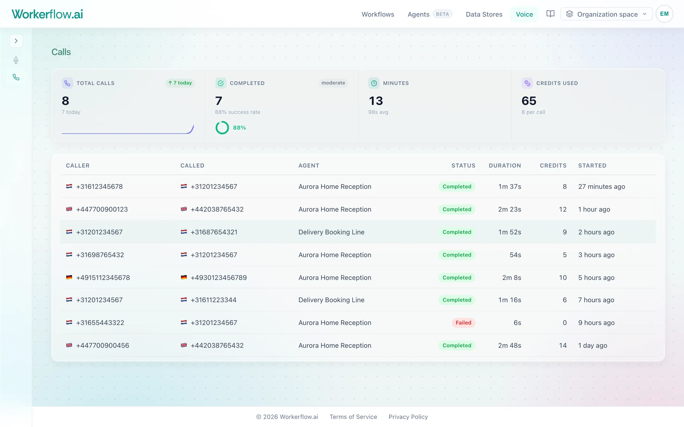This screenshot has width=684, height=427.
Task: Click the 'moderate' badge in Completed card
Action: click(x=333, y=83)
